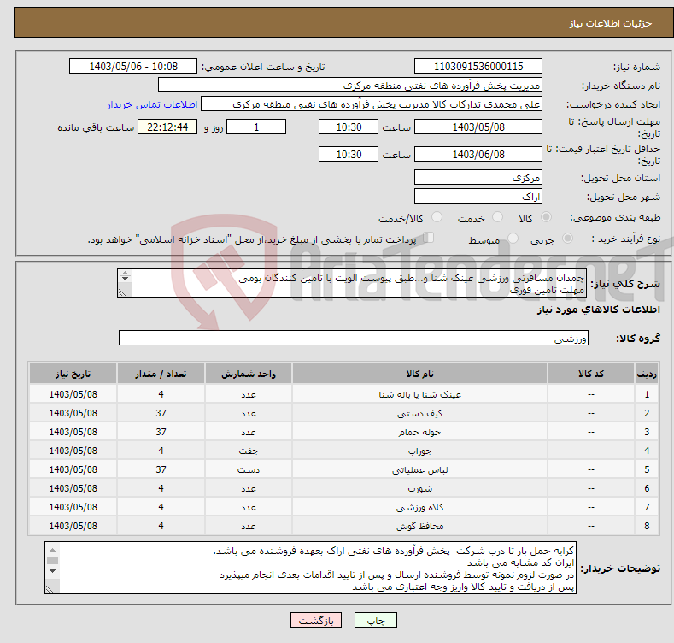Click the شماره نیاز field 1103091536000115
This screenshot has height=643, width=674.
(x=478, y=67)
